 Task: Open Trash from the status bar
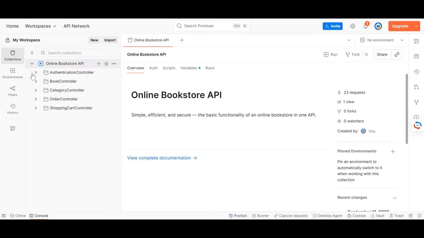point(397,216)
